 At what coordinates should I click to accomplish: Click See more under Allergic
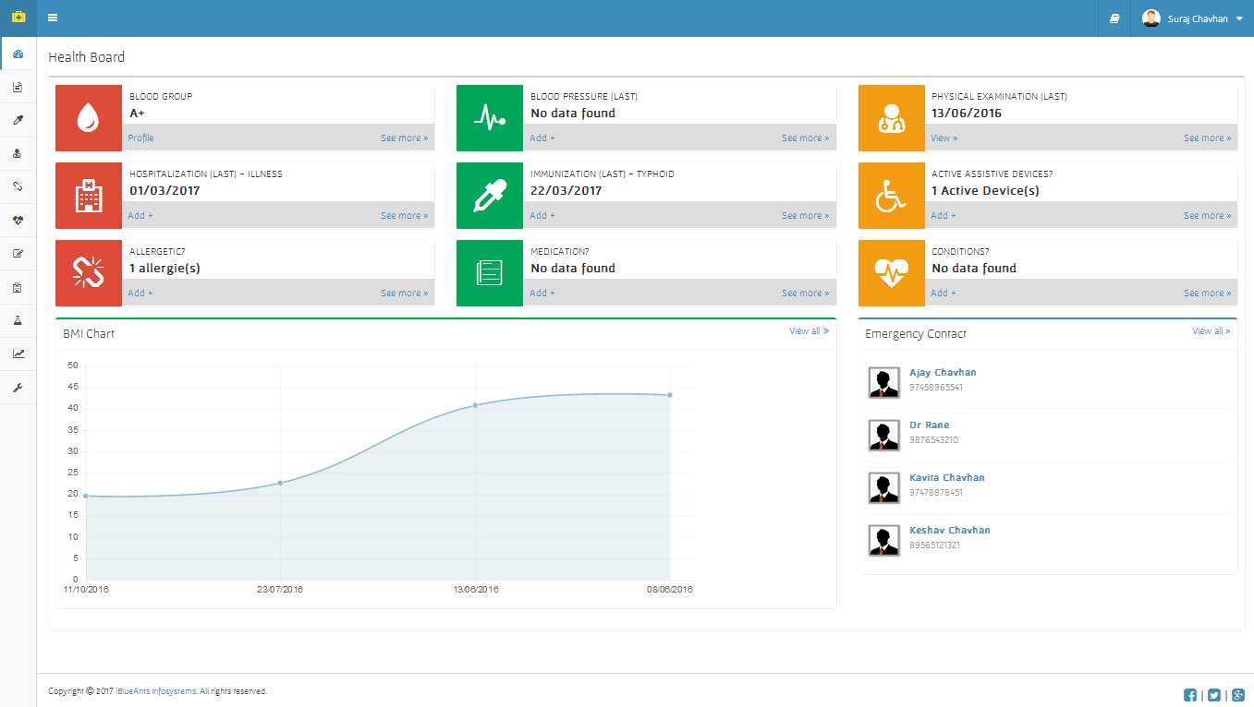point(404,294)
